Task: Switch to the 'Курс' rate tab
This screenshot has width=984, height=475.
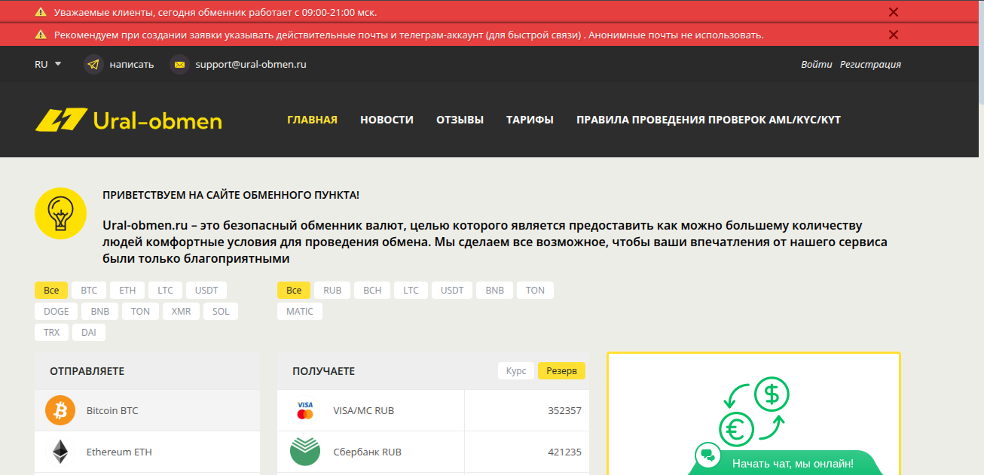Action: point(516,371)
